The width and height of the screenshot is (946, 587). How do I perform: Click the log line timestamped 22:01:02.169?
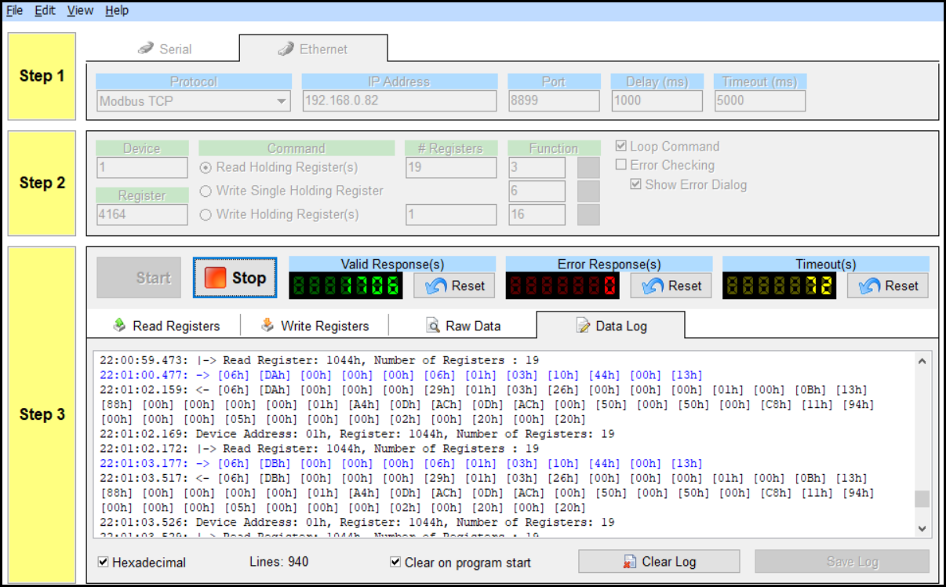[x=357, y=434]
